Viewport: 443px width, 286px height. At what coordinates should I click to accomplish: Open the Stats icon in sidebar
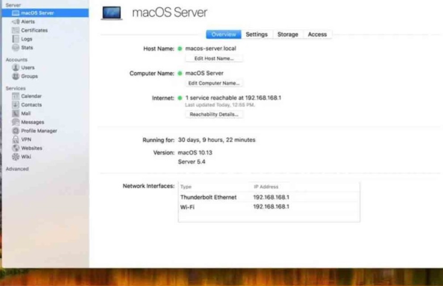(16, 47)
